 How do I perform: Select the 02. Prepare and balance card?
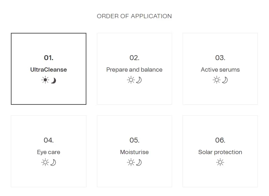134,69
